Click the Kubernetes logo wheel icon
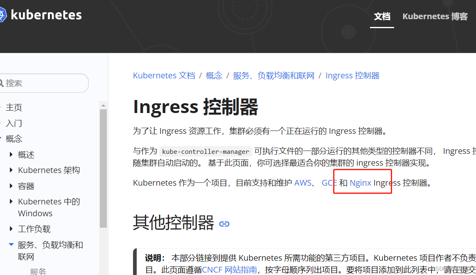Image resolution: width=476 pixels, height=275 pixels. pyautogui.click(x=2, y=15)
